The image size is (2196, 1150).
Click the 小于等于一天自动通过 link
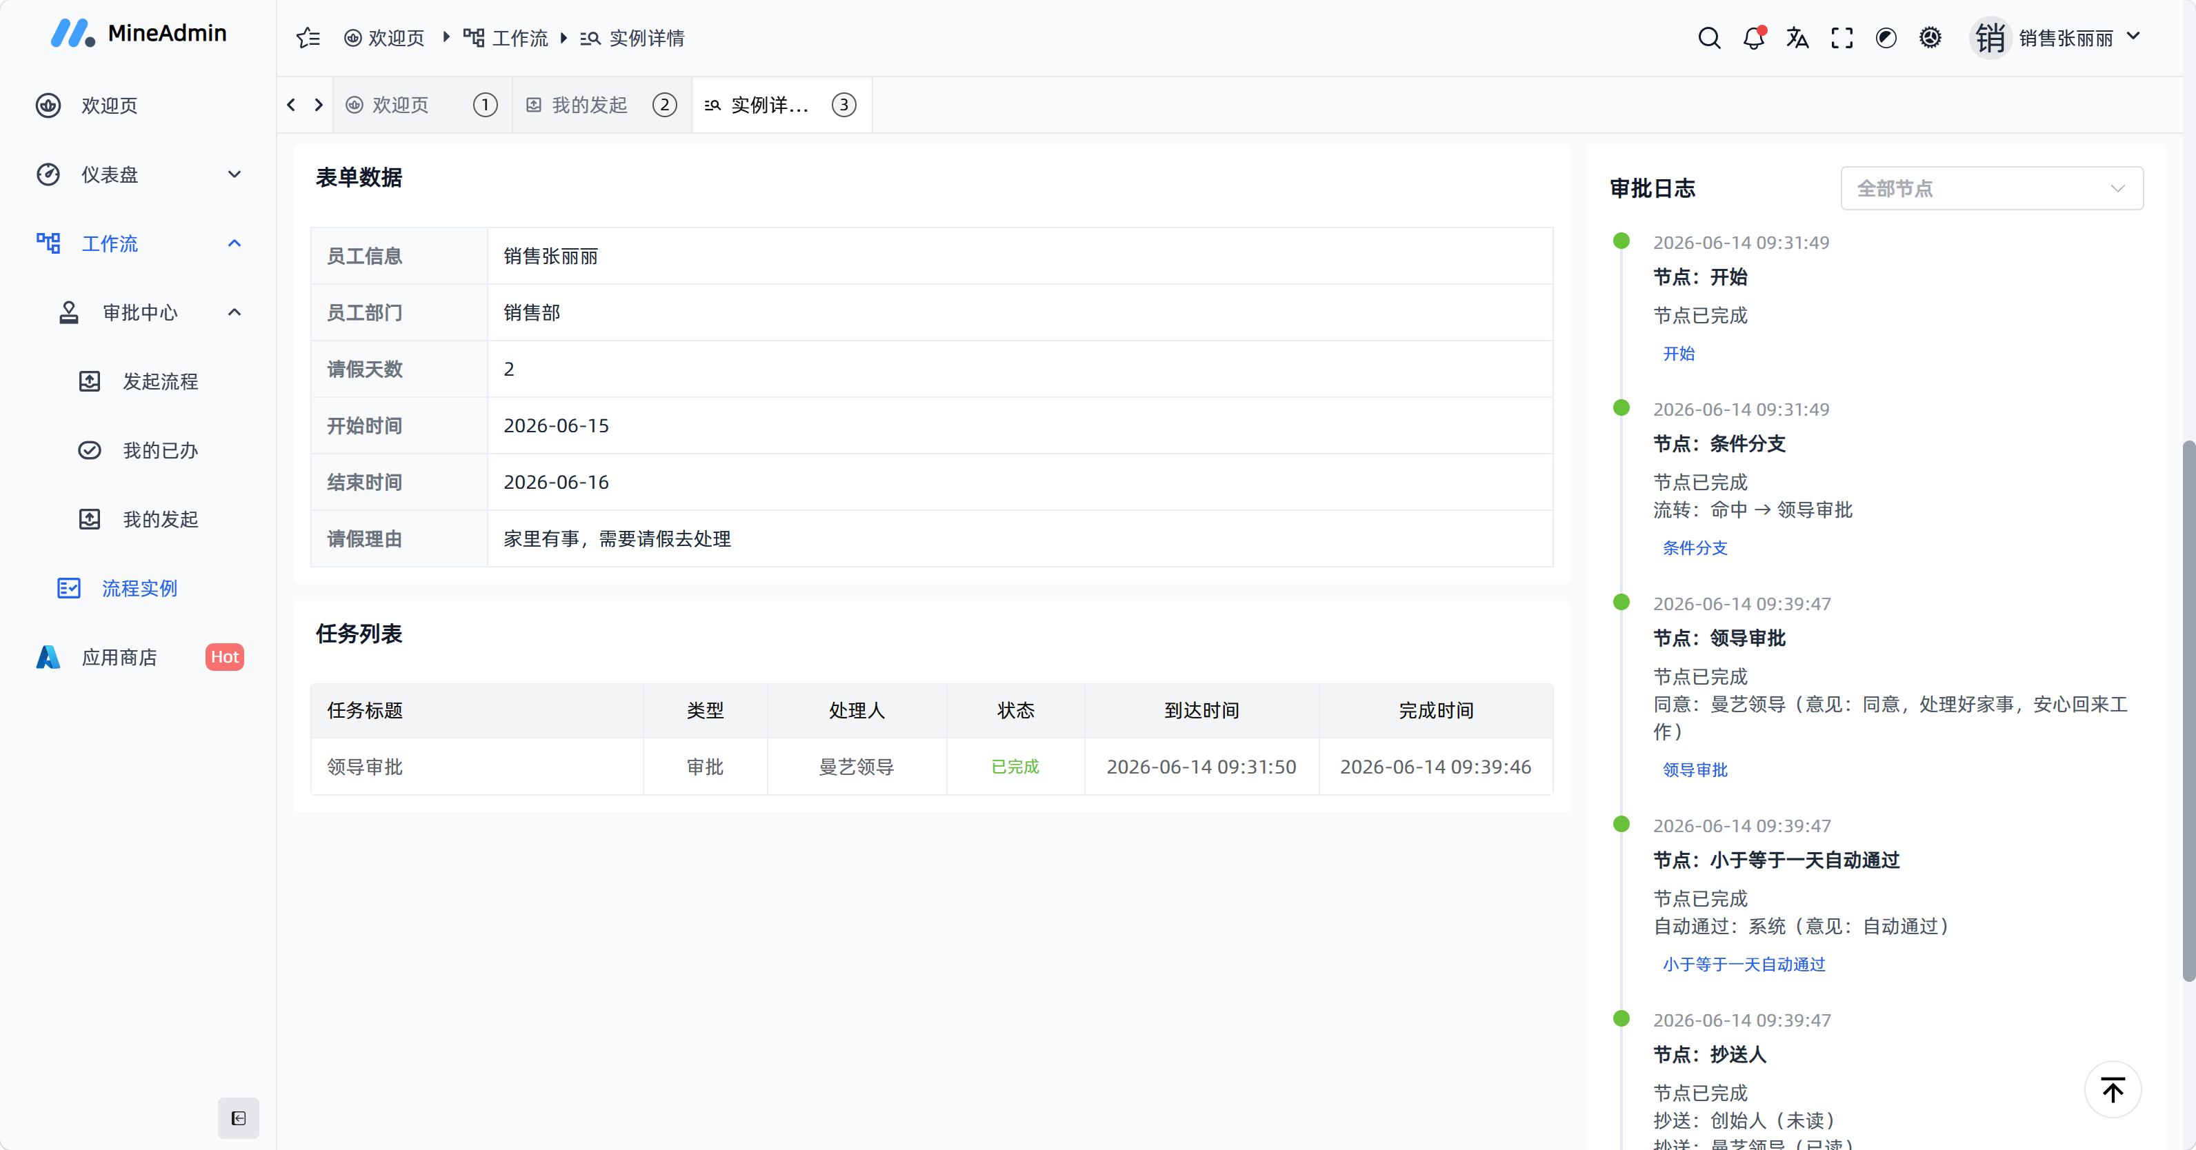click(x=1744, y=964)
